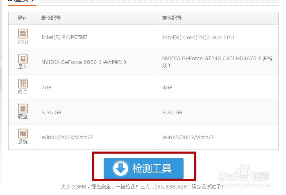The width and height of the screenshot is (286, 195).
Task: Click the 系统 label text
Action: [23, 142]
